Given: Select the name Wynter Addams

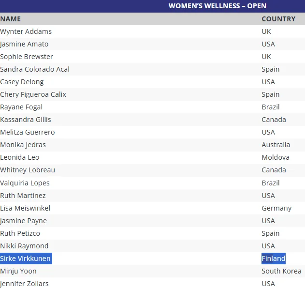Looking at the screenshot, I should [x=26, y=31].
